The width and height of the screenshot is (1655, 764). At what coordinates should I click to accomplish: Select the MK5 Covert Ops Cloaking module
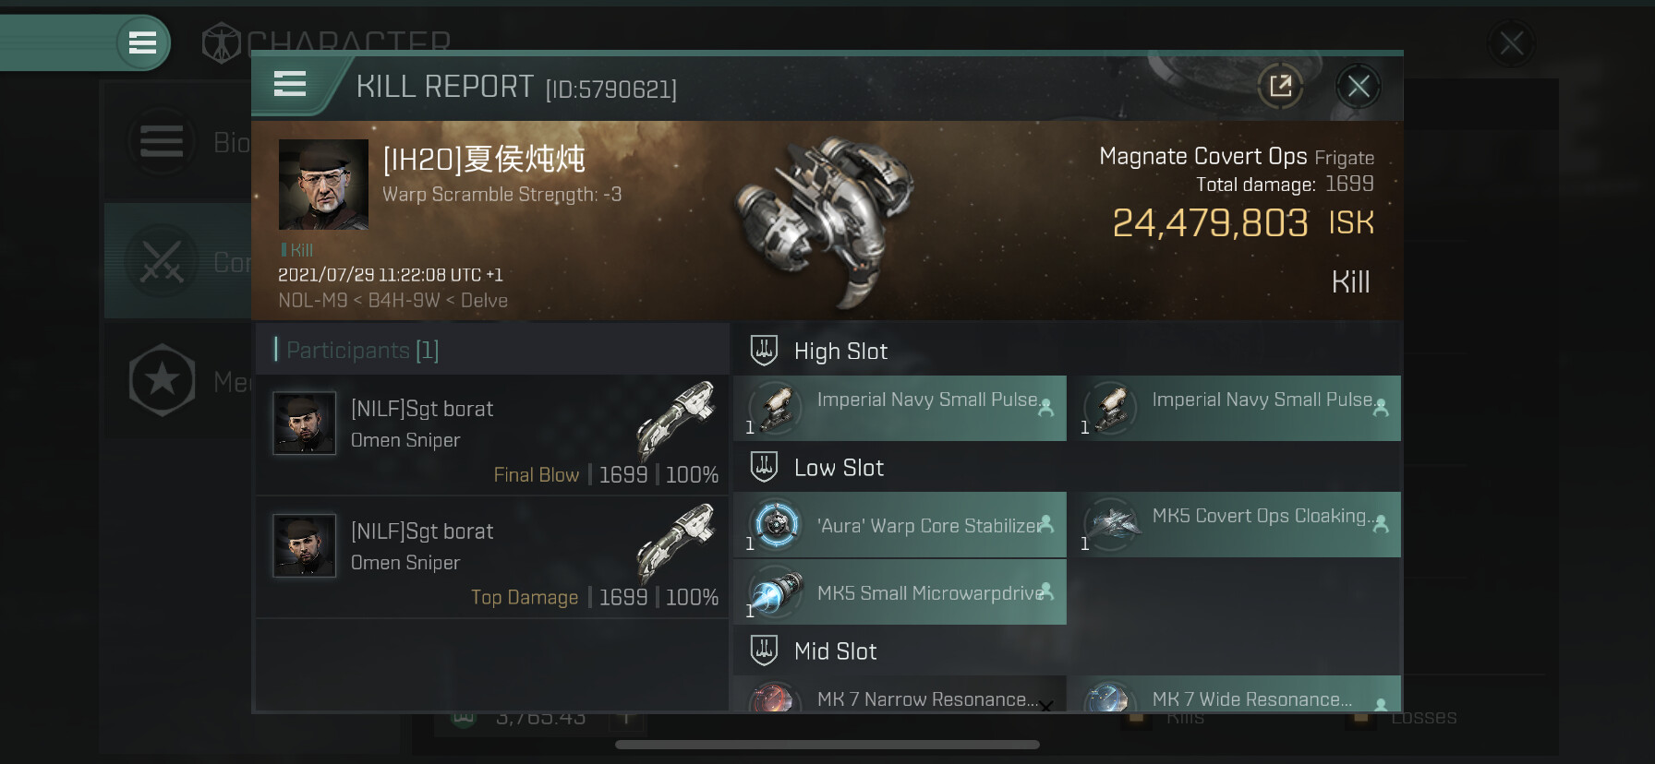click(x=1235, y=525)
